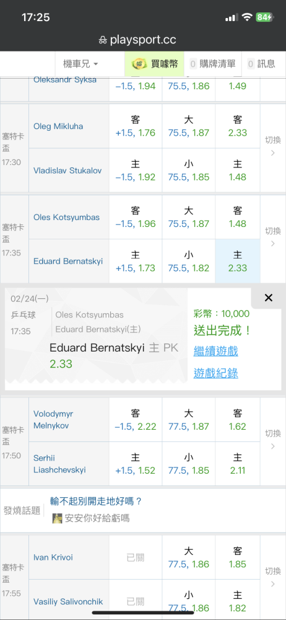Tap the playsport.cc address bar

[x=143, y=40]
